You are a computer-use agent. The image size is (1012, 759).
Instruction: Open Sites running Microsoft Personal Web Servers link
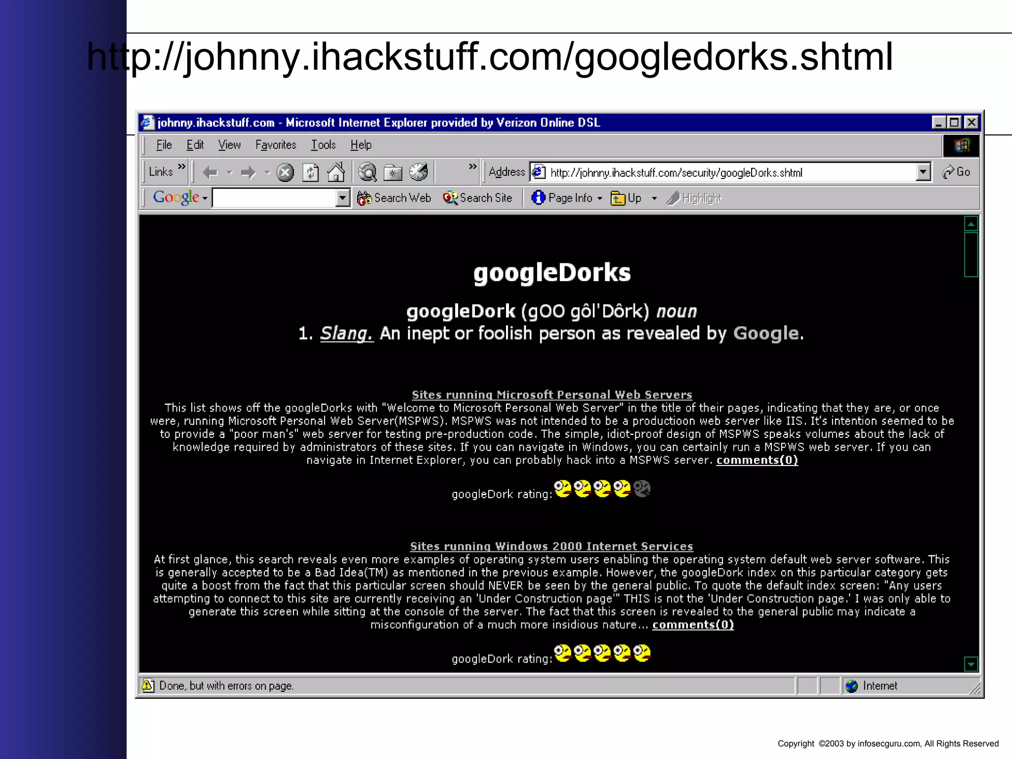pos(552,395)
